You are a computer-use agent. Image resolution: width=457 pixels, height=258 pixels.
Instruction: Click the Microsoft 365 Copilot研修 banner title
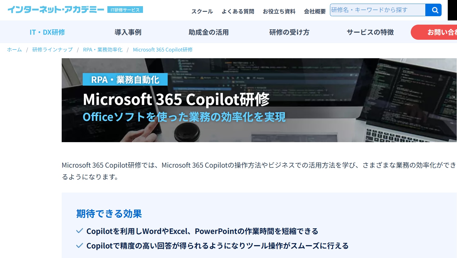(176, 99)
